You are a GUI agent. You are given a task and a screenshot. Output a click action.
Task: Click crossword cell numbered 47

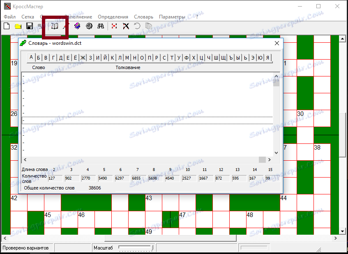[187, 219]
